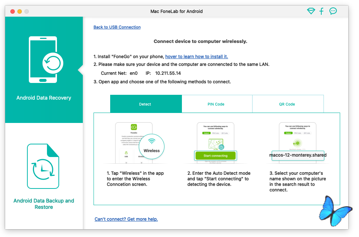Image resolution: width=359 pixels, height=237 pixels.
Task: Open the Can't connect? Get more help link
Action: point(126,219)
